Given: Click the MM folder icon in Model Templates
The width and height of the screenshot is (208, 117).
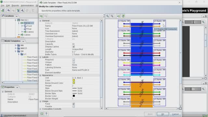Looking at the screenshot, I should tap(19, 45).
